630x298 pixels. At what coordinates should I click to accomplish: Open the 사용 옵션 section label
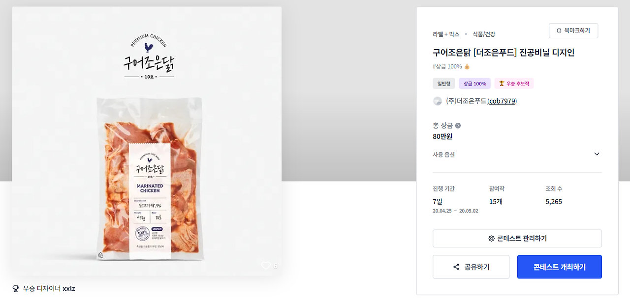(x=443, y=155)
